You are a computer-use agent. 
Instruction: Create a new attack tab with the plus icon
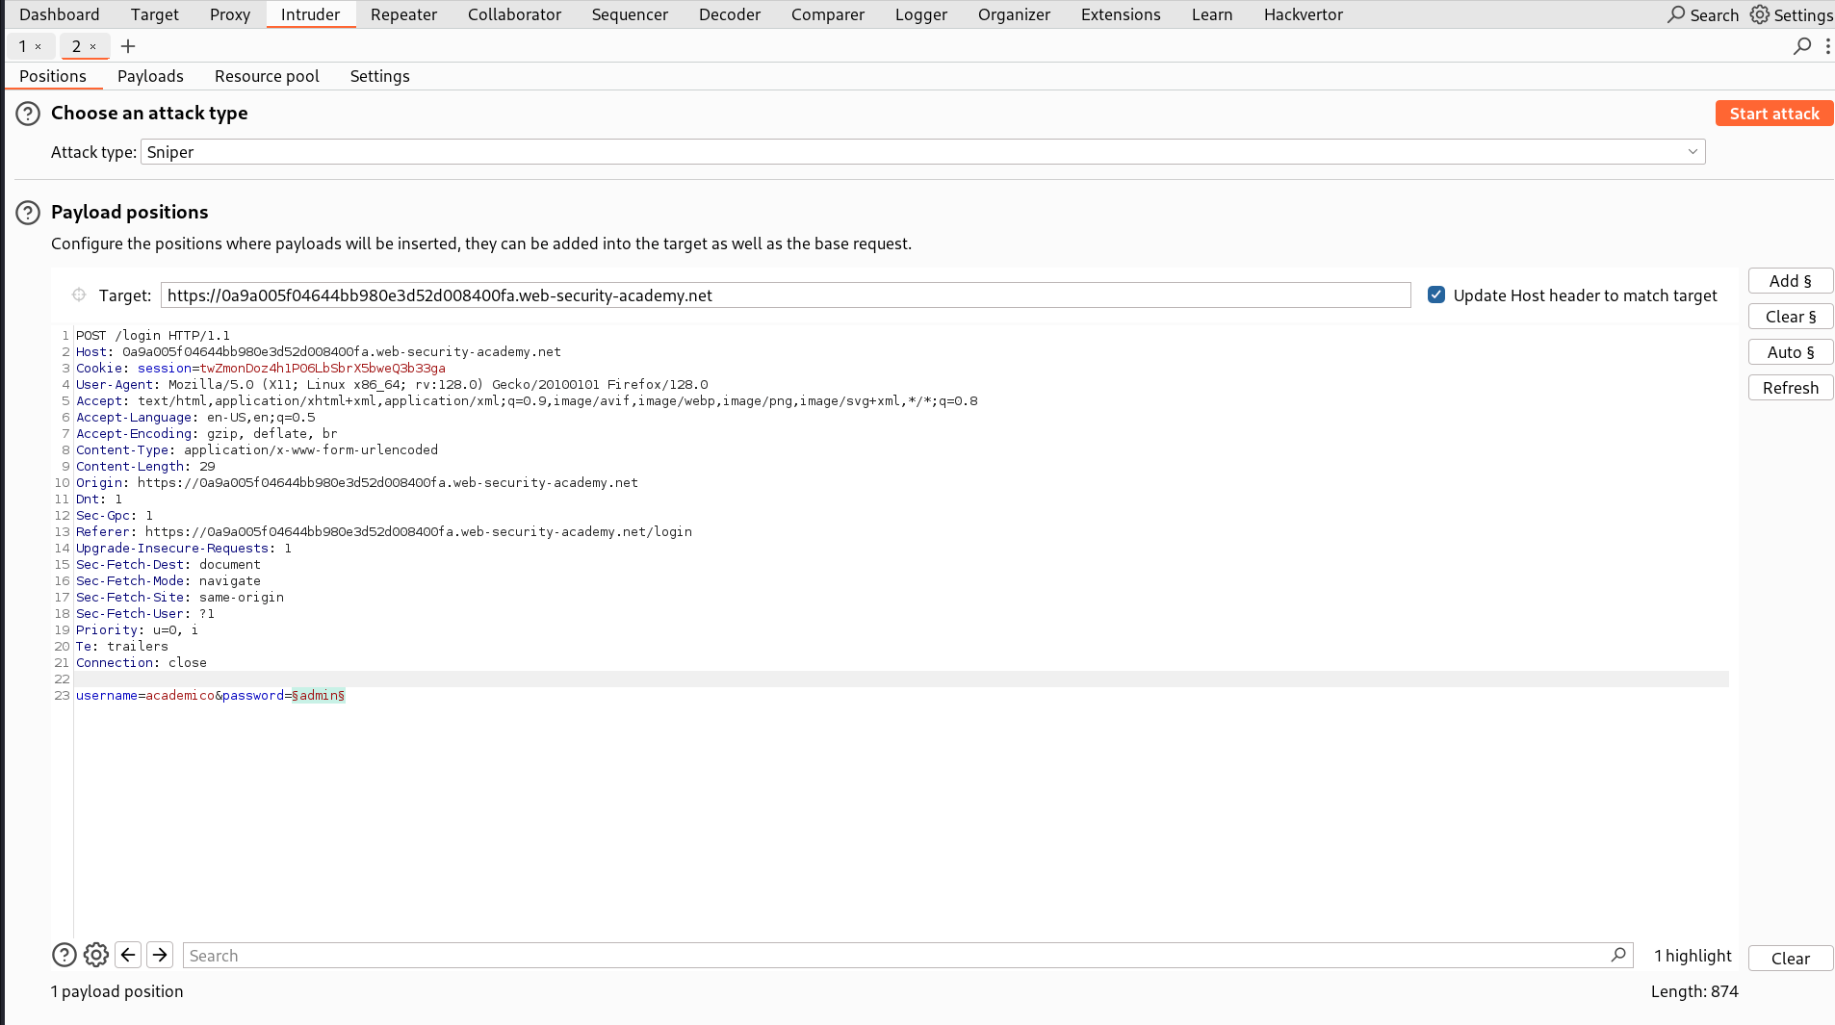(x=128, y=45)
